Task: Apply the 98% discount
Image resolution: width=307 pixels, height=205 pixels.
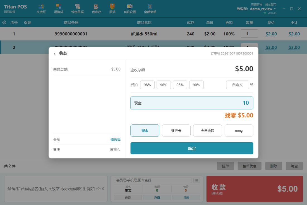Action: (147, 85)
